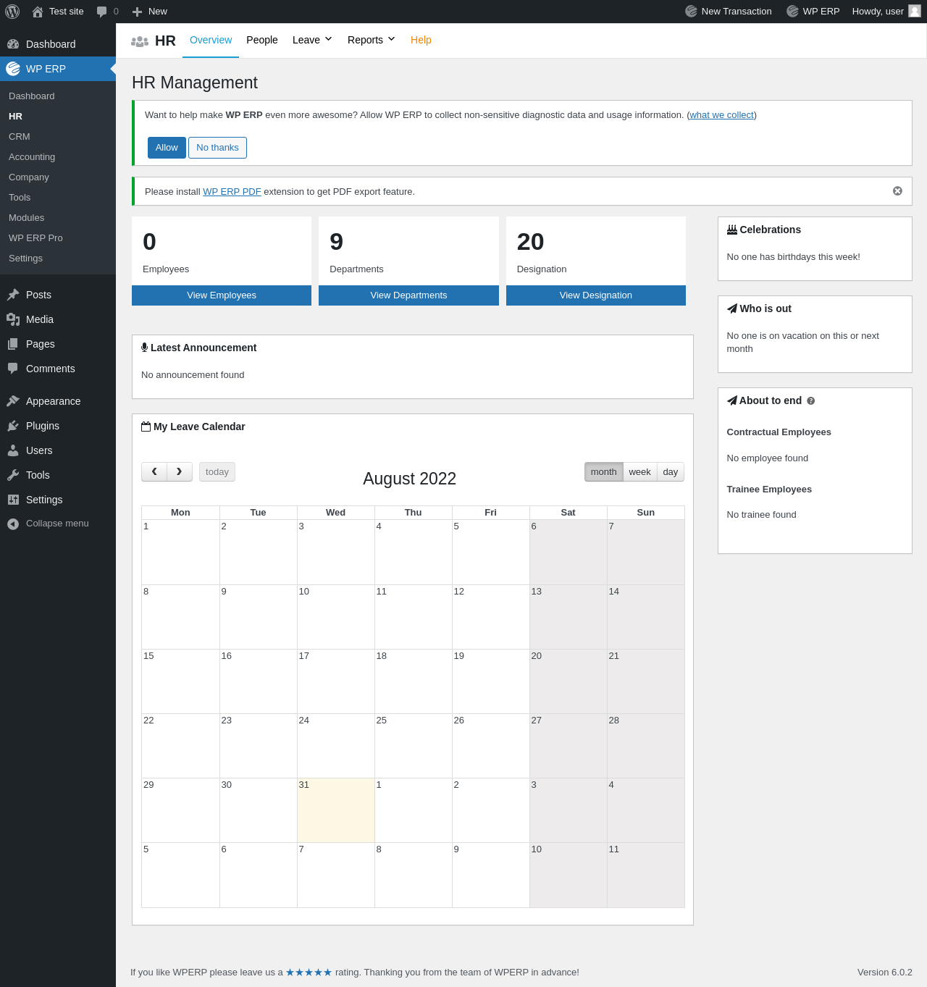
Task: Click 'No announcement found' text
Action: tap(193, 375)
